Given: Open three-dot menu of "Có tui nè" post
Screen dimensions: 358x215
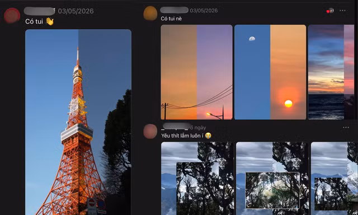Looking at the screenshot, I should (x=342, y=11).
